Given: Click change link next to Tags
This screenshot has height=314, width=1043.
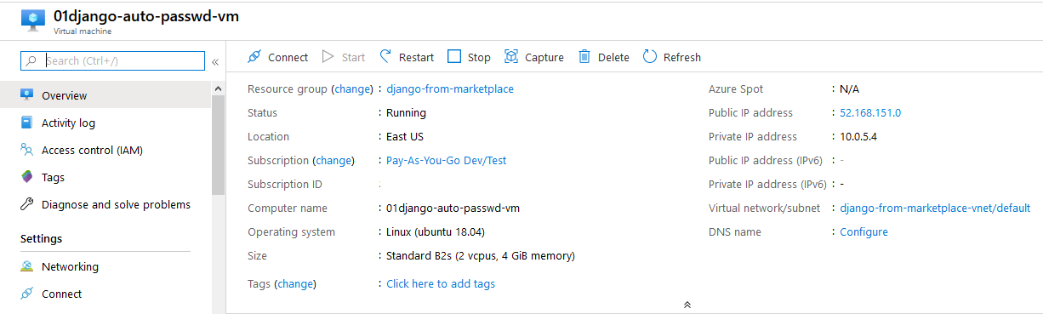Looking at the screenshot, I should click(x=295, y=283).
